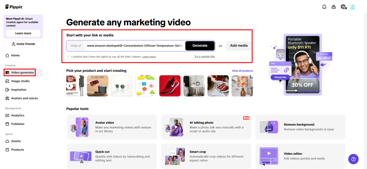Open the notifications bell icon
The height and width of the screenshot is (169, 367).
pos(324,7)
